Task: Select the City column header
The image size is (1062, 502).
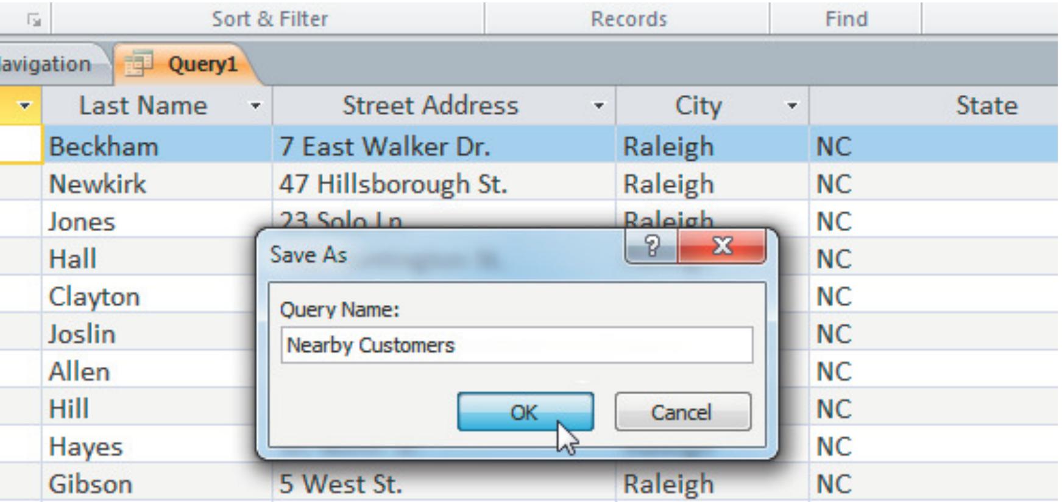Action: (x=712, y=106)
